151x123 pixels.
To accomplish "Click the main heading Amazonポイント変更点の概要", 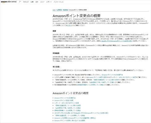I will tap(76, 16).
